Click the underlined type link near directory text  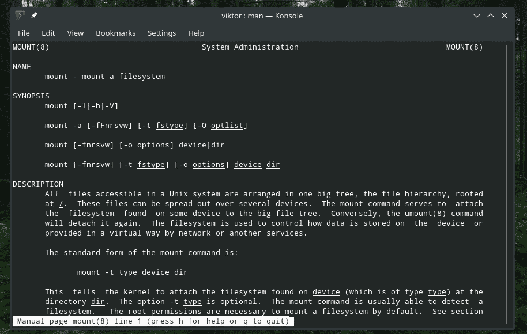192,301
